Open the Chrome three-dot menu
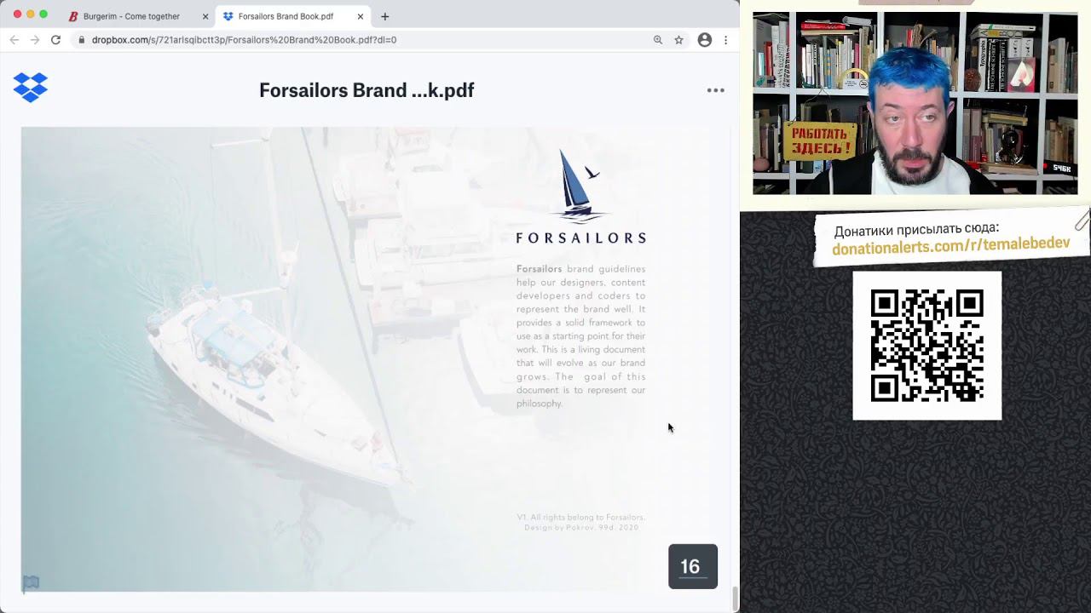1091x613 pixels. click(725, 40)
